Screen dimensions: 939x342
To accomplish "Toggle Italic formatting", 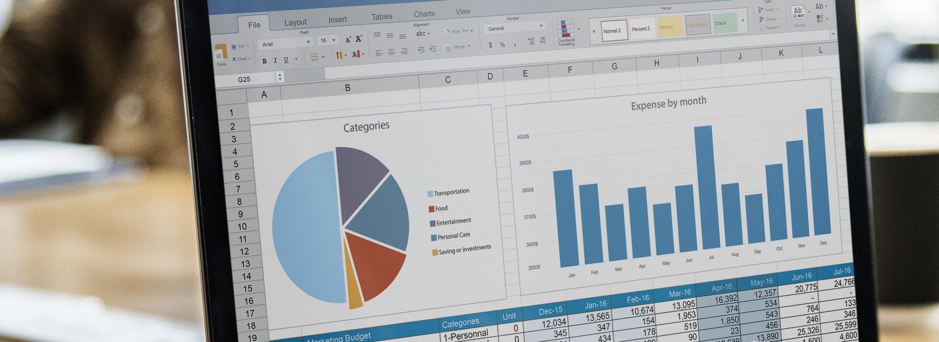I will 275,60.
